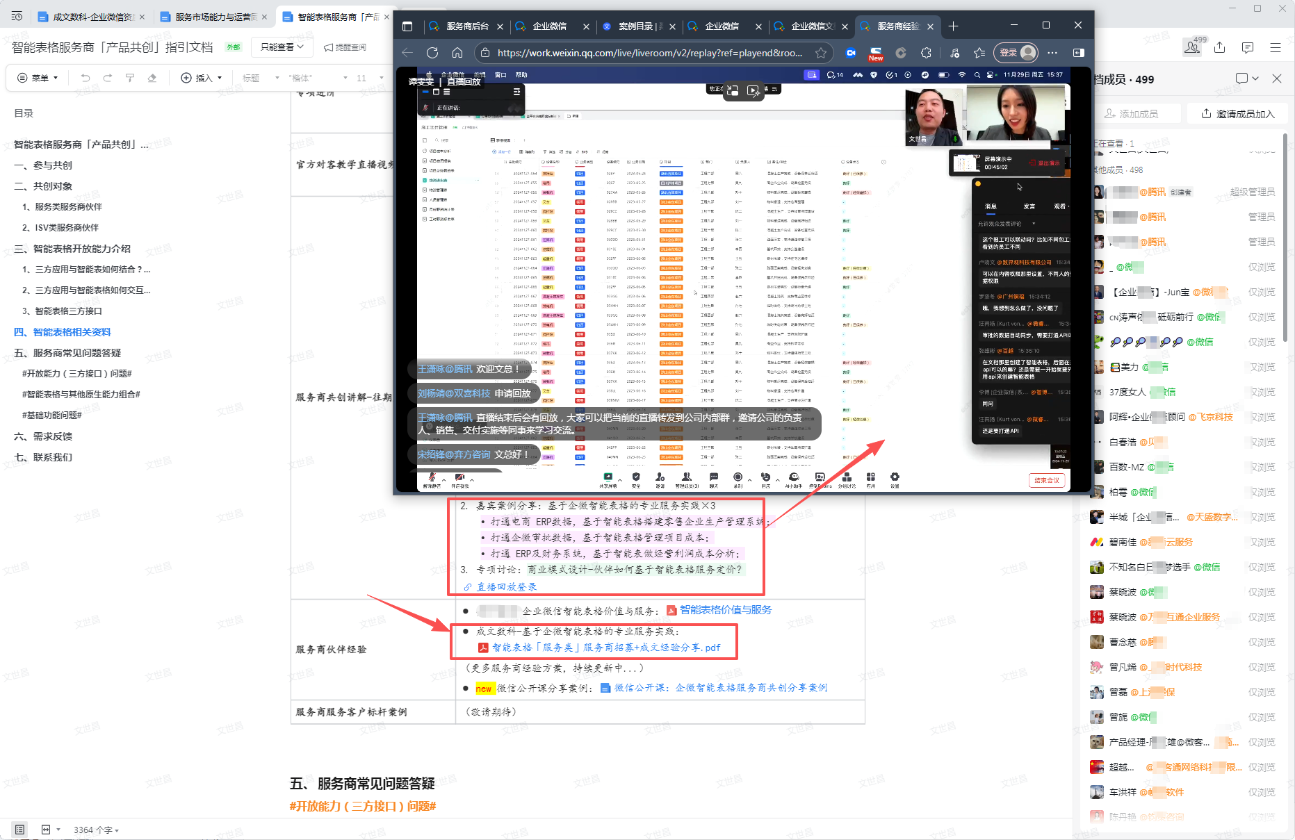
Task: Open the recent documents list icon in WeCom docs
Action: pos(17,16)
